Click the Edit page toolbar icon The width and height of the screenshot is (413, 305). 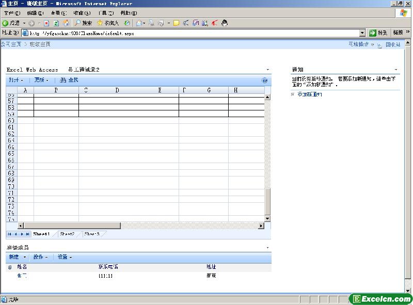click(x=161, y=23)
